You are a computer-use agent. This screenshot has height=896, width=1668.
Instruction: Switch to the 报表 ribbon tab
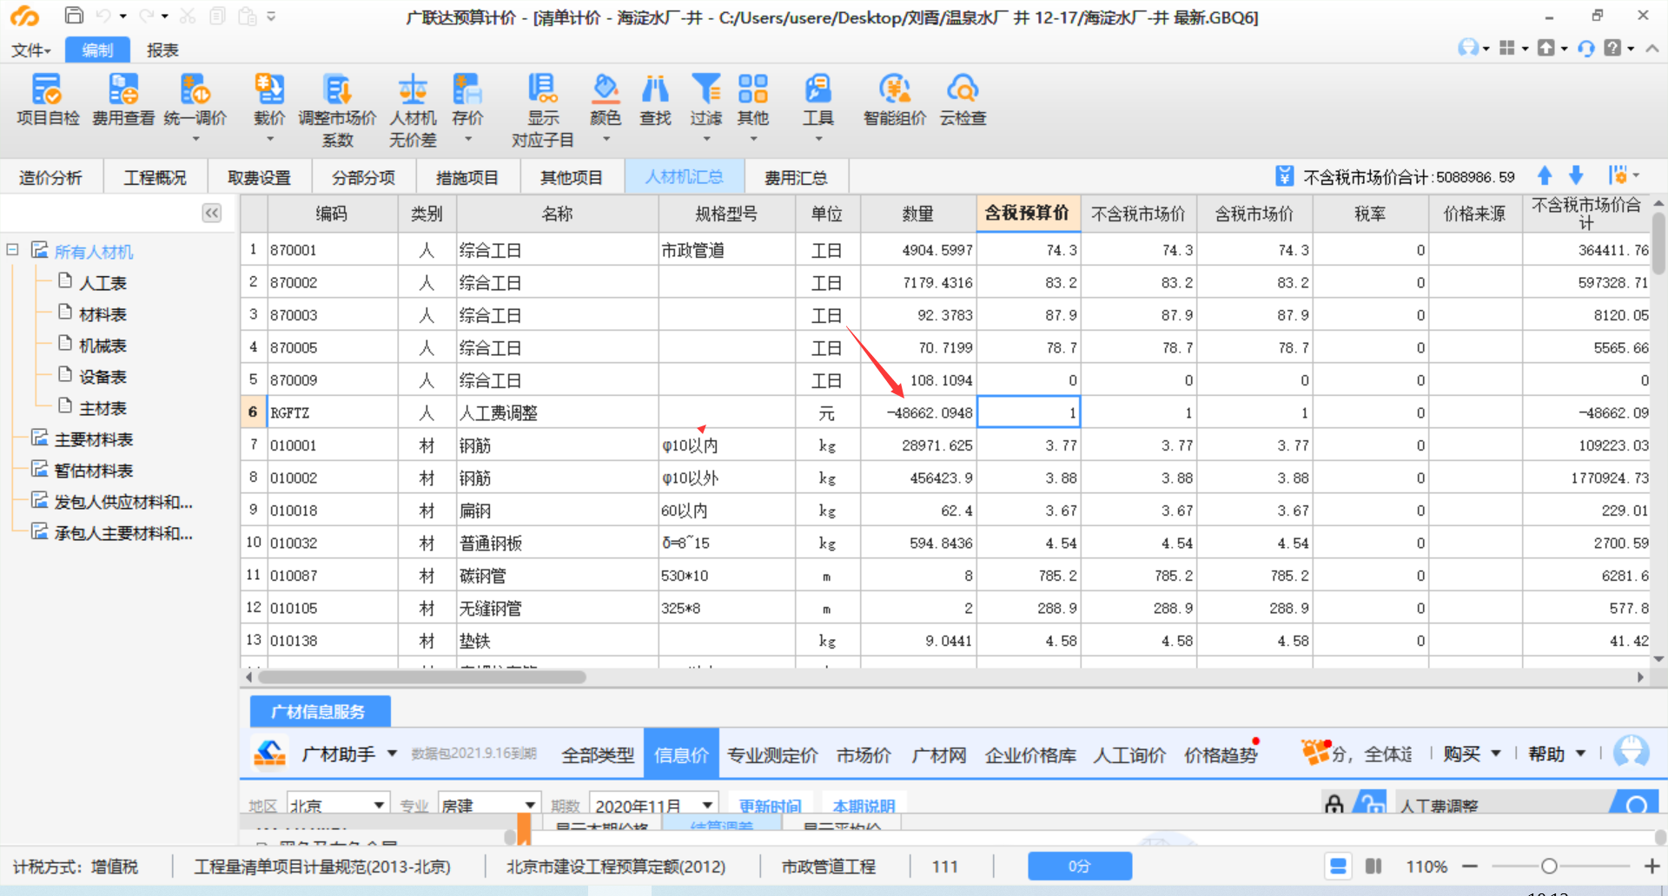[x=162, y=50]
